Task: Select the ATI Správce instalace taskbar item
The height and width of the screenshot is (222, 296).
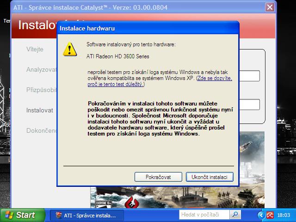Action: point(87,216)
